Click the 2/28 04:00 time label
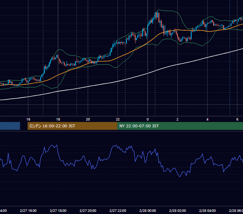243x214 pixels. [207, 210]
